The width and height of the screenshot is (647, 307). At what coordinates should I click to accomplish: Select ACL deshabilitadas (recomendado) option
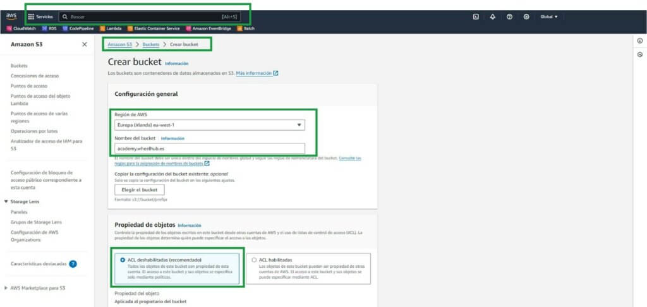[123, 260]
